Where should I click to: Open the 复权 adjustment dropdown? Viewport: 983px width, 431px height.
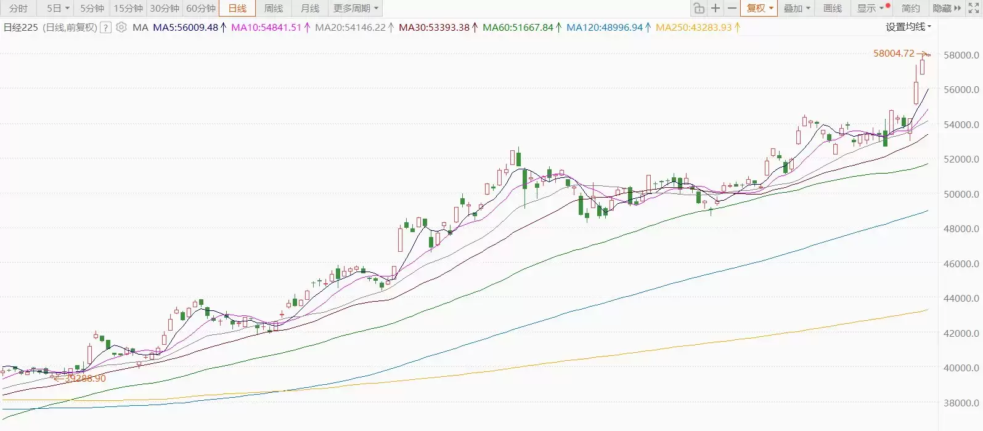[x=759, y=8]
